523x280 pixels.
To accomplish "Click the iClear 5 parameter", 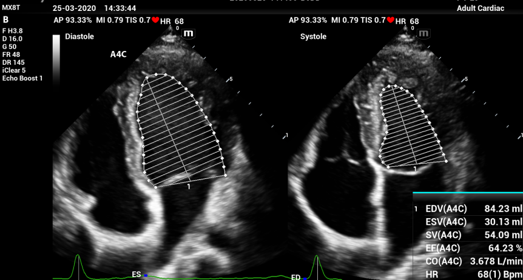I will click(15, 70).
